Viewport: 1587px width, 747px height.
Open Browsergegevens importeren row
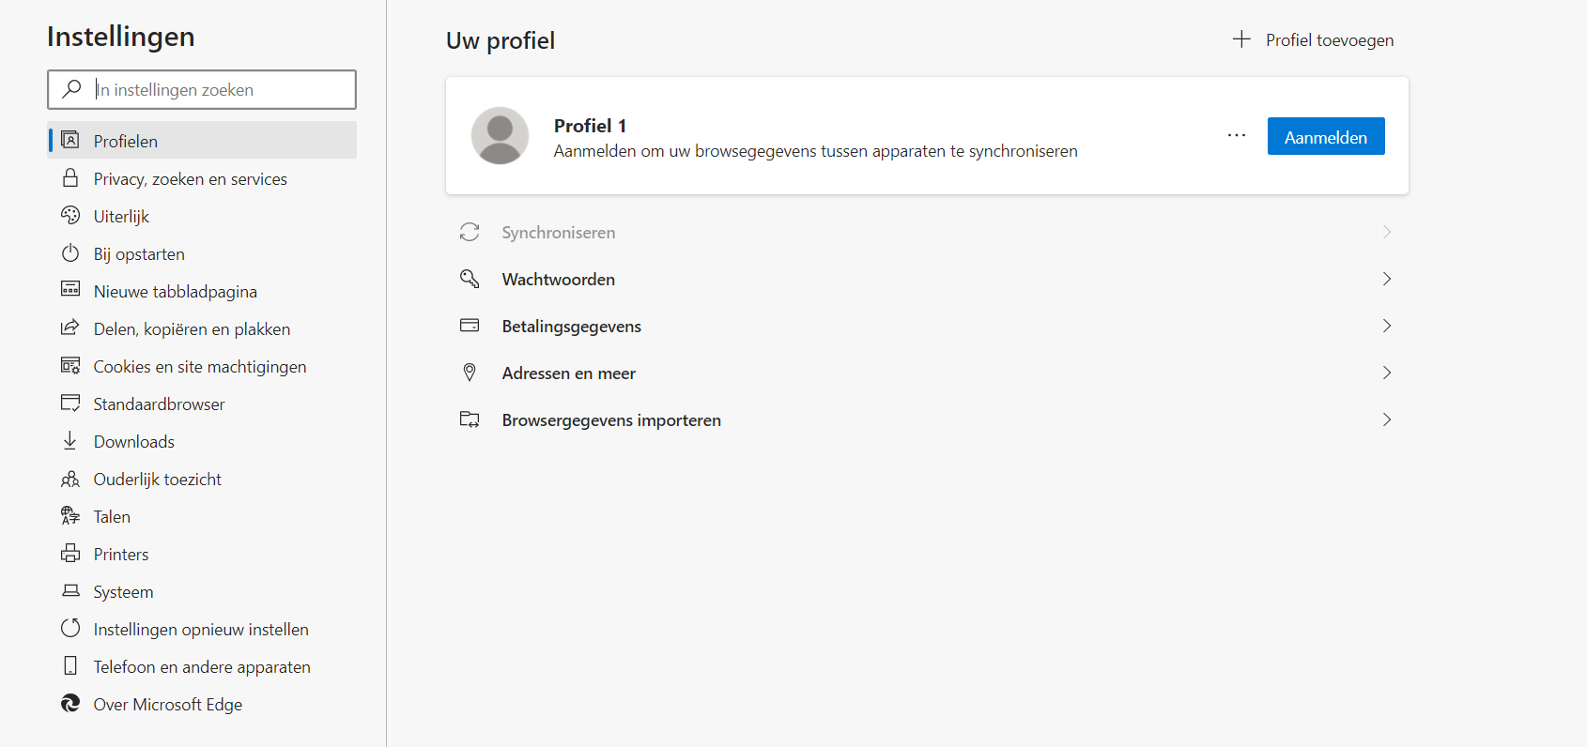tap(611, 420)
